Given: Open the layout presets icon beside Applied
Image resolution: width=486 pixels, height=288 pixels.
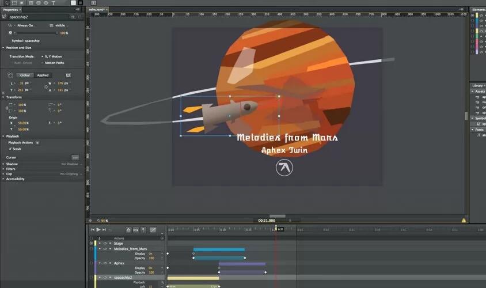Looking at the screenshot, I should 68,75.
